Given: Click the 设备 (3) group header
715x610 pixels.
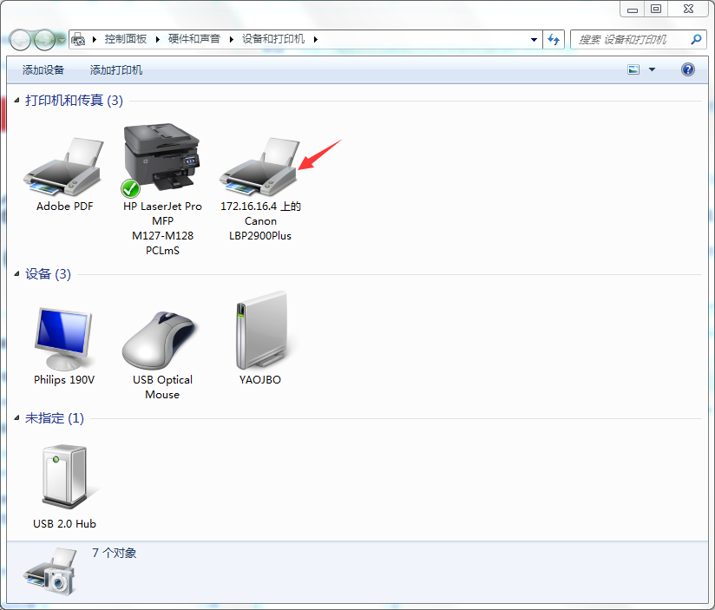Looking at the screenshot, I should tap(48, 274).
